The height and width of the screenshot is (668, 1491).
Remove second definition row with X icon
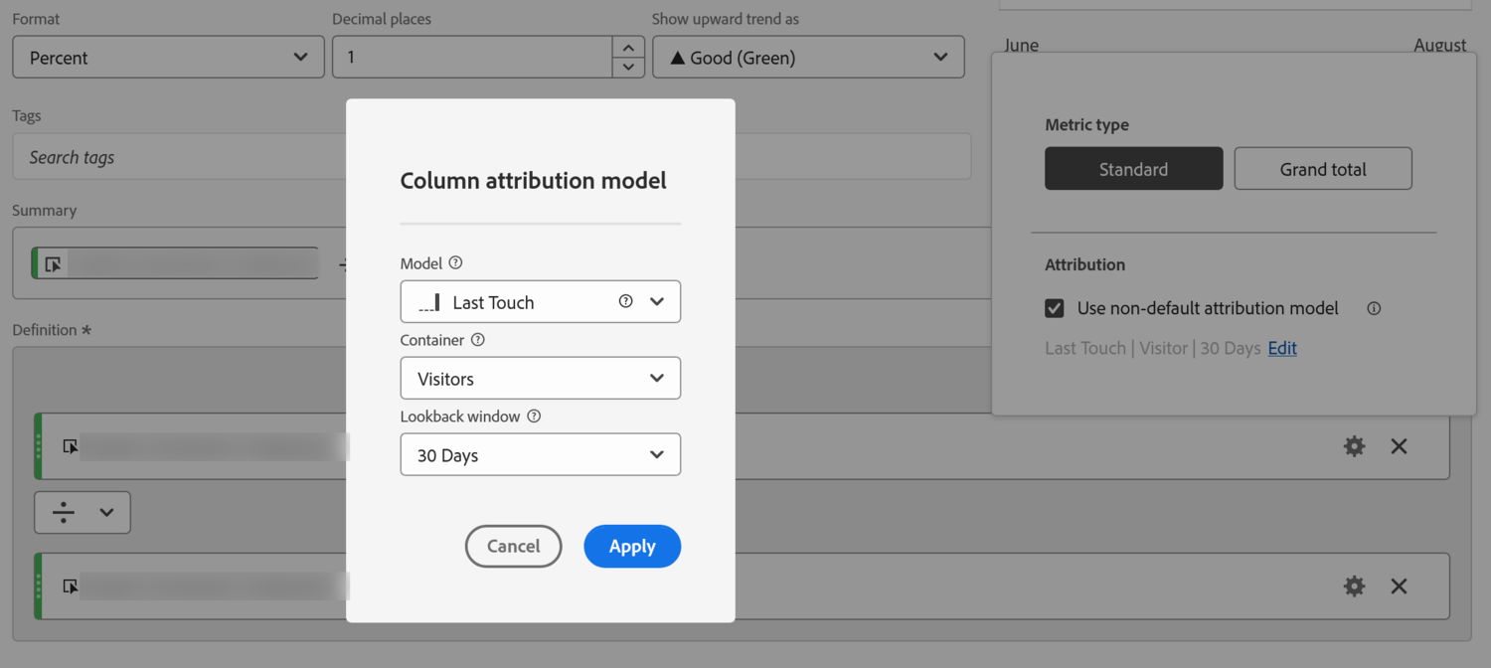(x=1399, y=586)
